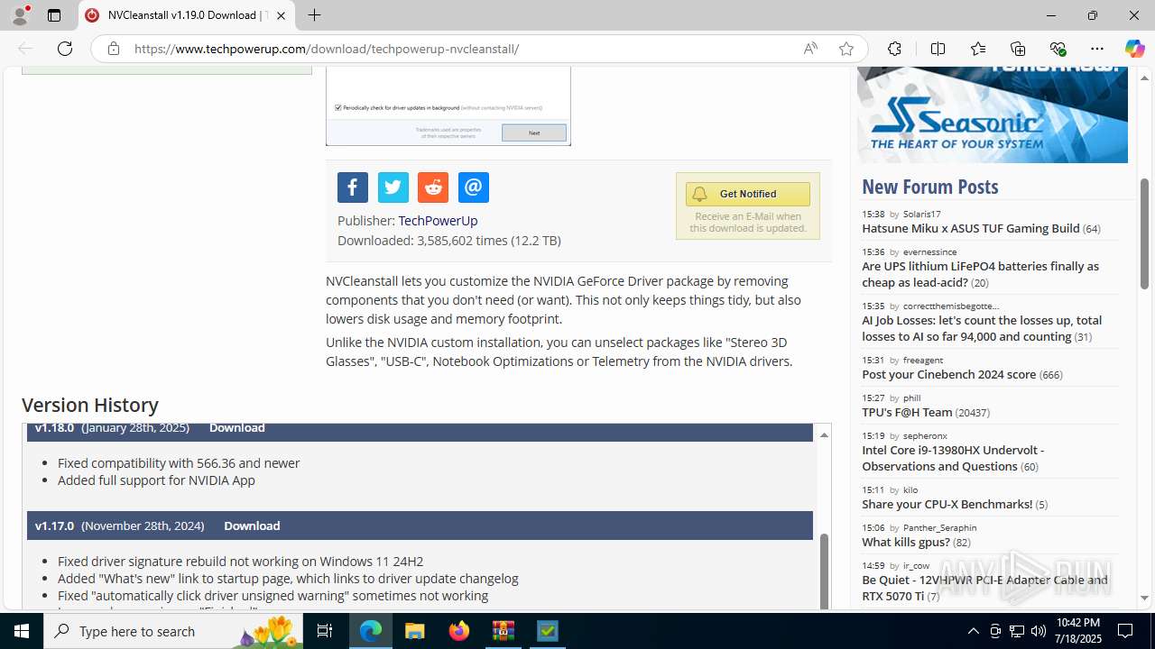This screenshot has height=649, width=1155.
Task: Click version history scroll up arrow
Action: (824, 435)
